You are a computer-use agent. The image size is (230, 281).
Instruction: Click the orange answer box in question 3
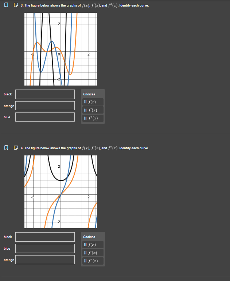coord(45,106)
